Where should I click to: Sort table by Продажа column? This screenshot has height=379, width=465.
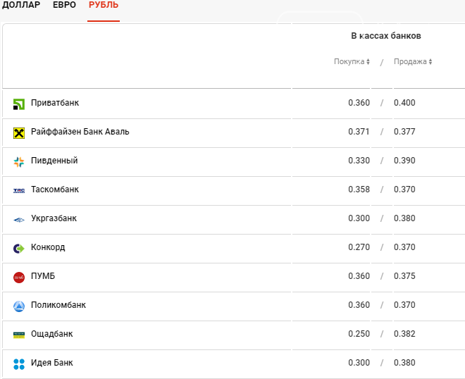point(413,62)
